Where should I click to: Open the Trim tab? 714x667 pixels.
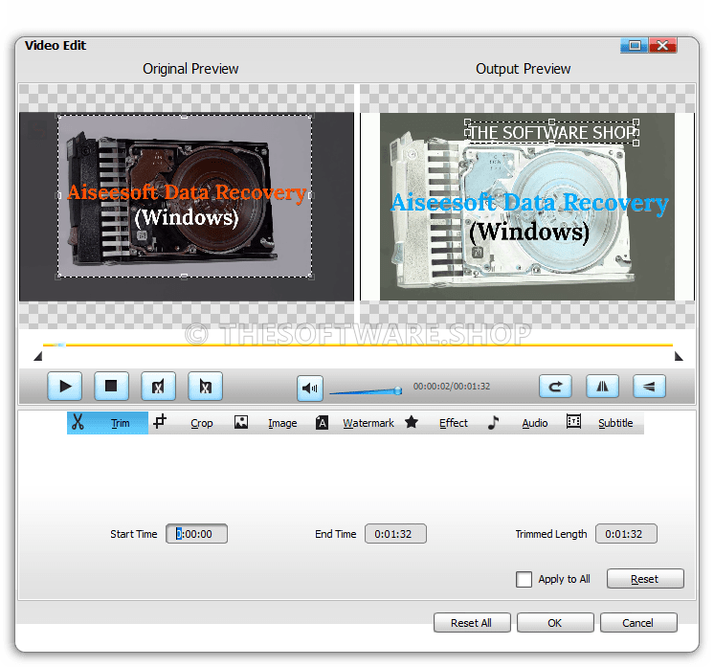(107, 423)
